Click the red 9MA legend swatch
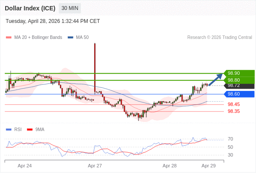The height and width of the screenshot is (173, 256). tap(30, 130)
